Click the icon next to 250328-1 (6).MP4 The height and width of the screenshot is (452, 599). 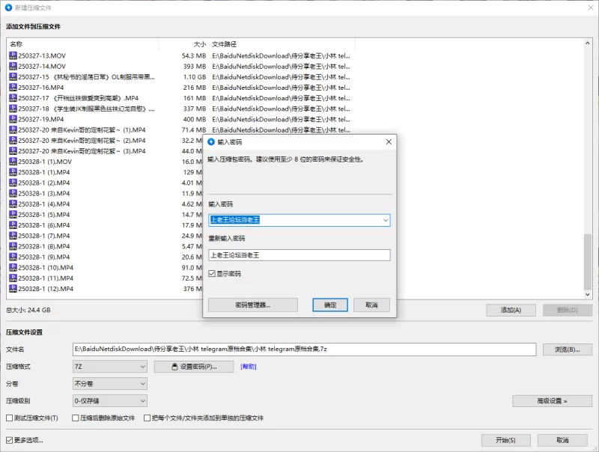click(13, 225)
